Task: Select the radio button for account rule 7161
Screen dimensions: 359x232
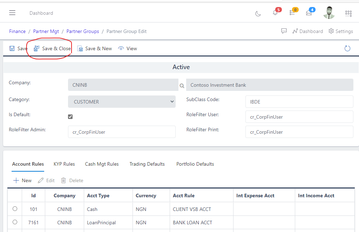Action: point(14,222)
